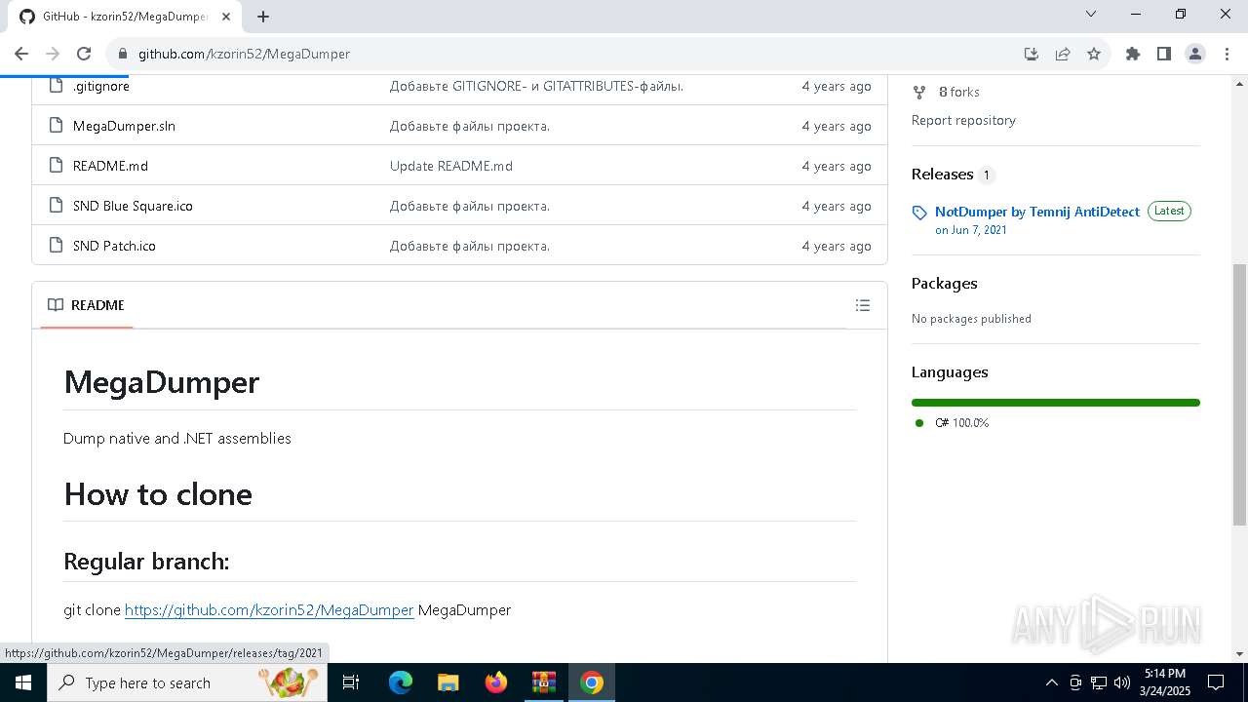Open SND Patch.ico file
The height and width of the screenshot is (702, 1248).
point(114,246)
